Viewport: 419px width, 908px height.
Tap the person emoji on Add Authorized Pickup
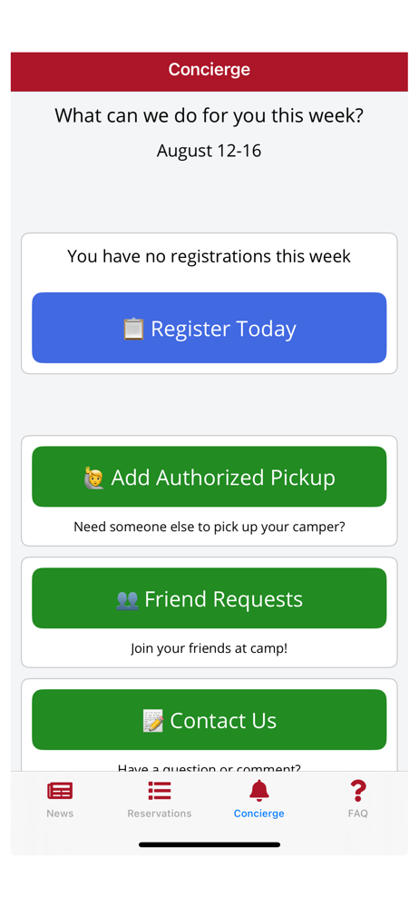click(94, 478)
